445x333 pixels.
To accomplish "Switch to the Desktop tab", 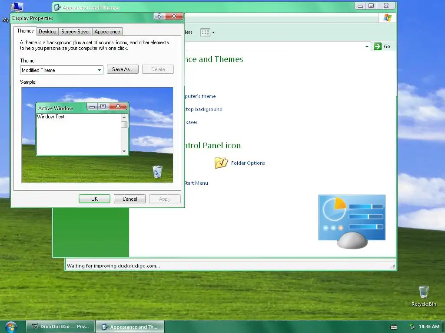I will pyautogui.click(x=47, y=31).
